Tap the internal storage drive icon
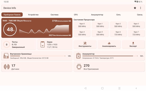Screen dimensions: 146x91 click(x=6, y=56)
